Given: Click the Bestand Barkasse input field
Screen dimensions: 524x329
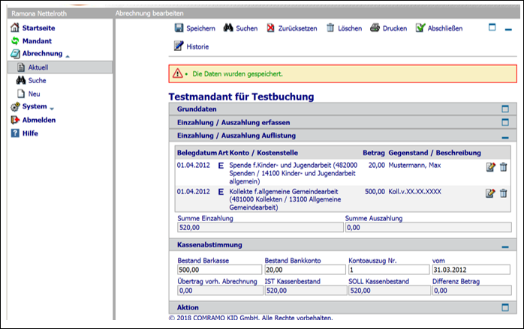Looking at the screenshot, I should click(x=219, y=270).
